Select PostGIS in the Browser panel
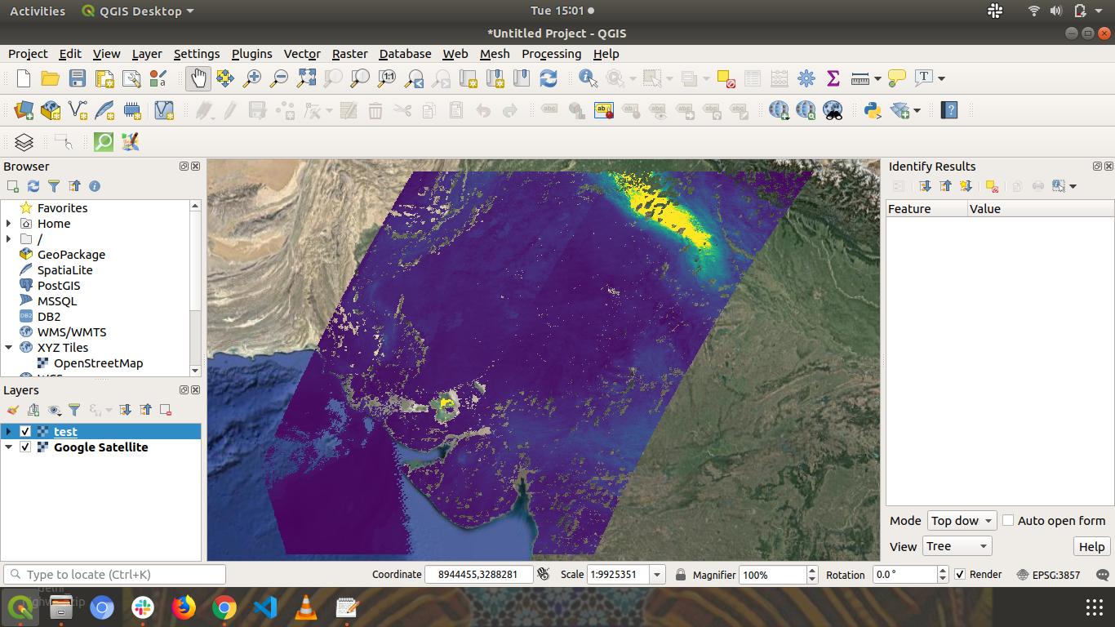Image resolution: width=1115 pixels, height=627 pixels. click(x=59, y=286)
